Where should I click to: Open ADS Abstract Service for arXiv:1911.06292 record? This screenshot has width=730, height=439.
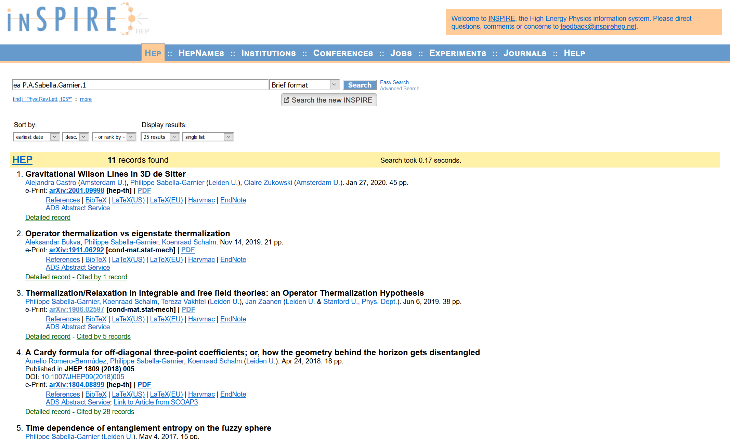(x=78, y=267)
